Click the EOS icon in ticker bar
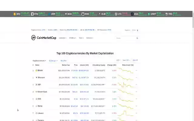This screenshot has height=121, width=194. [83, 14]
